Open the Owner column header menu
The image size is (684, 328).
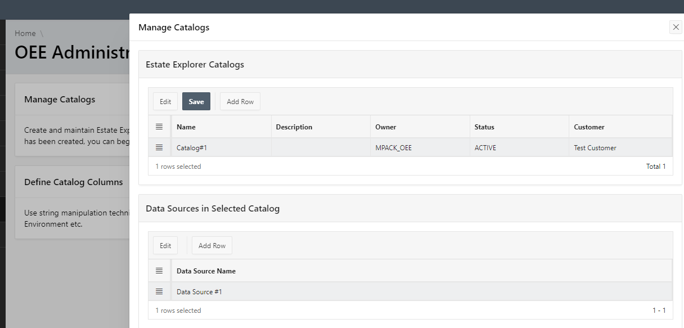(386, 127)
